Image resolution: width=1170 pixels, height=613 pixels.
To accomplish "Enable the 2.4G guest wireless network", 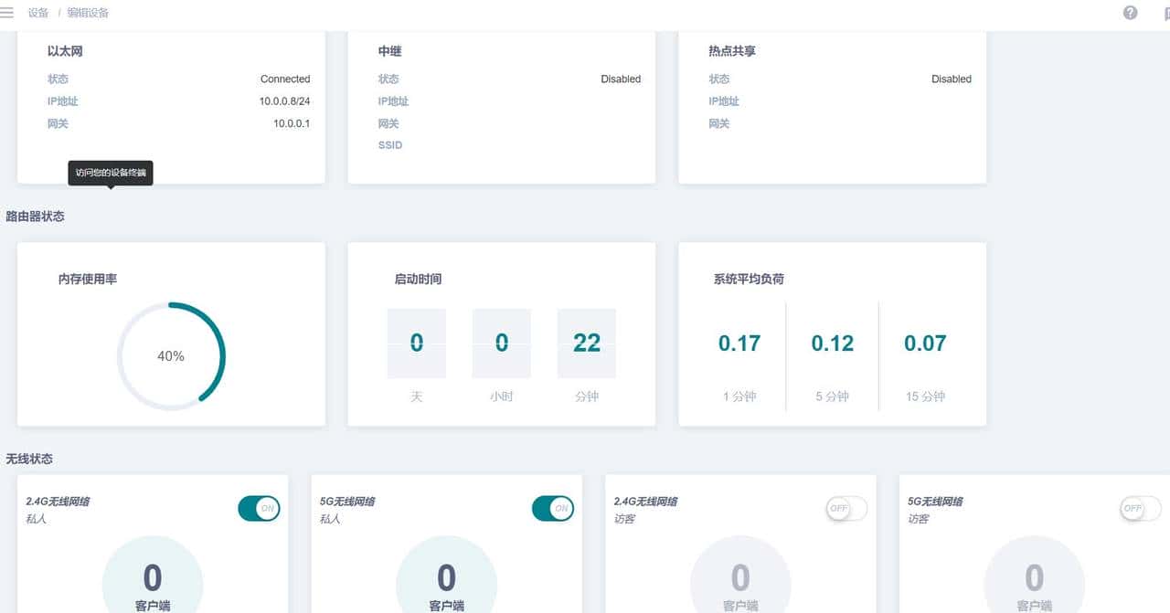I will (846, 509).
